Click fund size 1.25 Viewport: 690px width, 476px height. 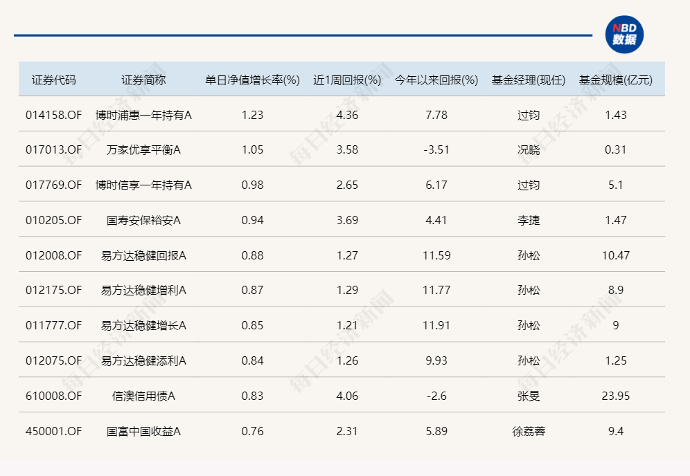[616, 360]
